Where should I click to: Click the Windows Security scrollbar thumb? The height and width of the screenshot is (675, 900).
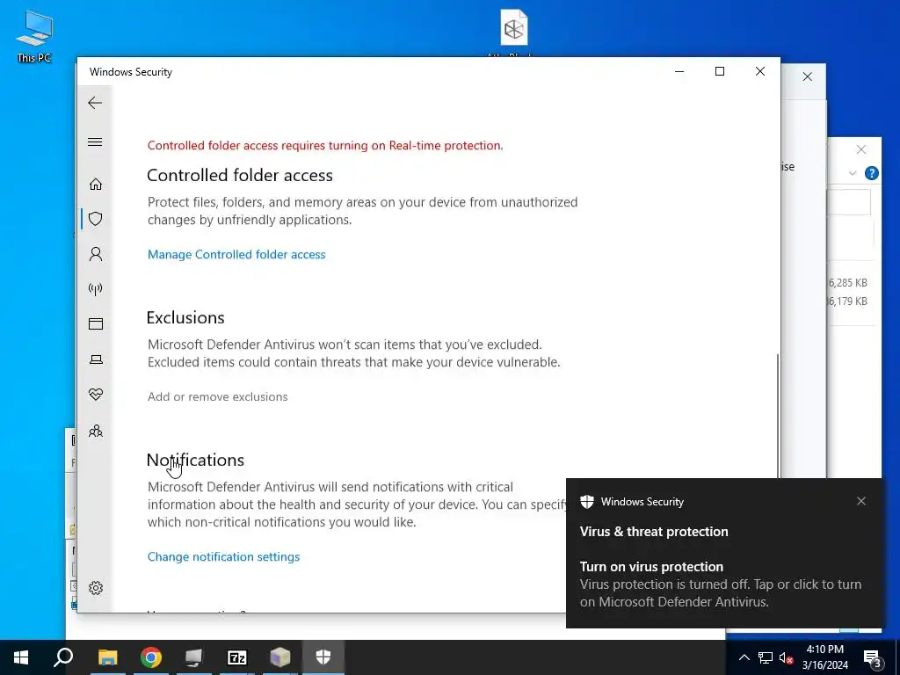point(778,416)
